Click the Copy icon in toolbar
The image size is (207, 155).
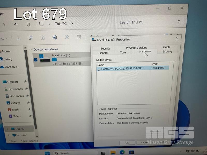[x=31, y=38]
